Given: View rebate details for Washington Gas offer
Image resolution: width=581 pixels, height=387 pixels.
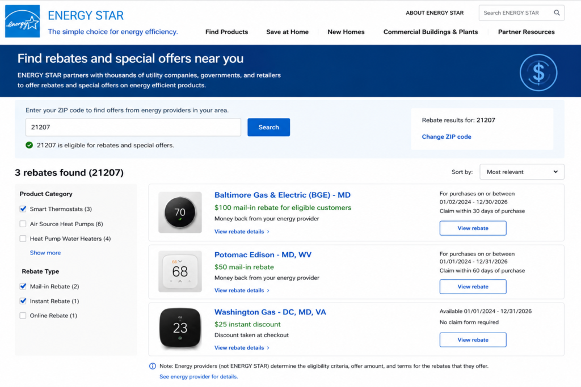Looking at the screenshot, I should coord(242,348).
